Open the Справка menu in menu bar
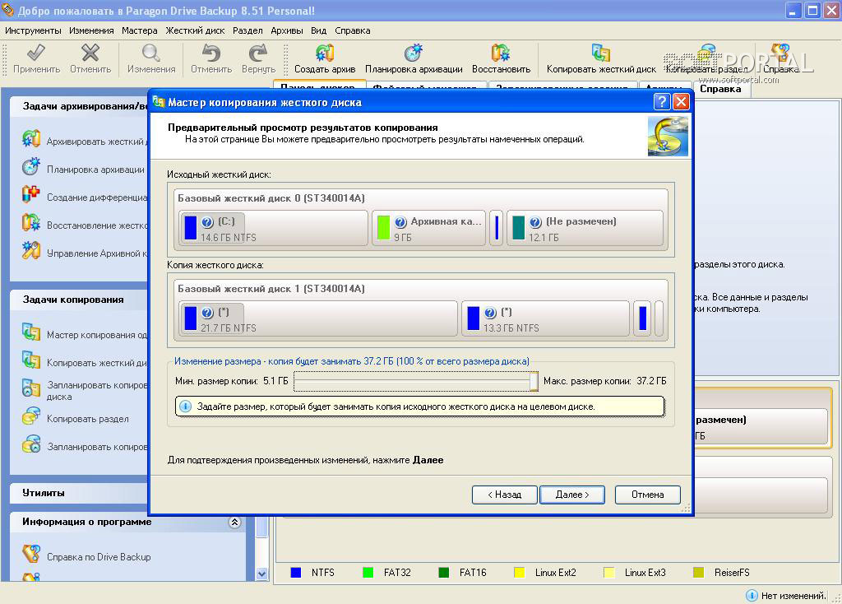 click(352, 30)
